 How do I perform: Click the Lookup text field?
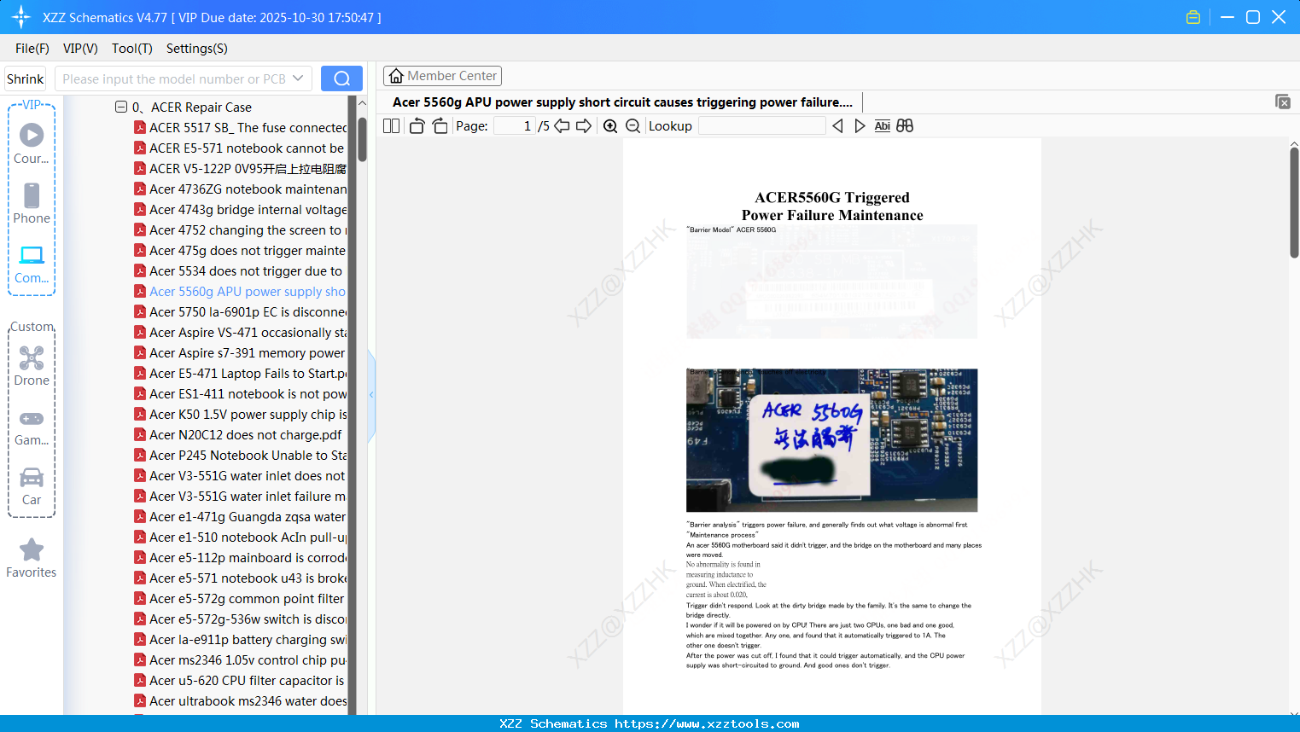762,126
